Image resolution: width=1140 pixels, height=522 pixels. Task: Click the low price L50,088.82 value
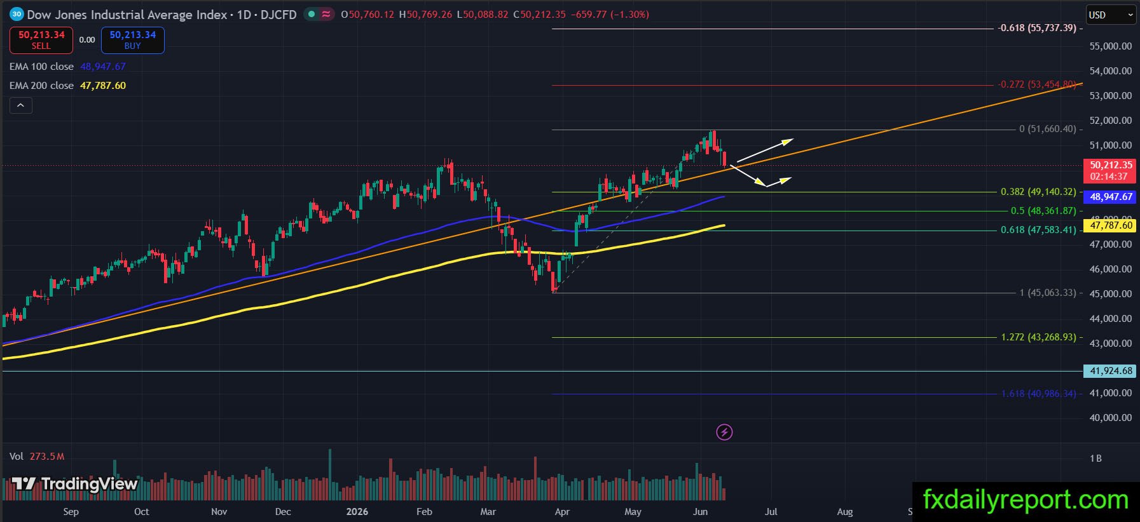(482, 15)
